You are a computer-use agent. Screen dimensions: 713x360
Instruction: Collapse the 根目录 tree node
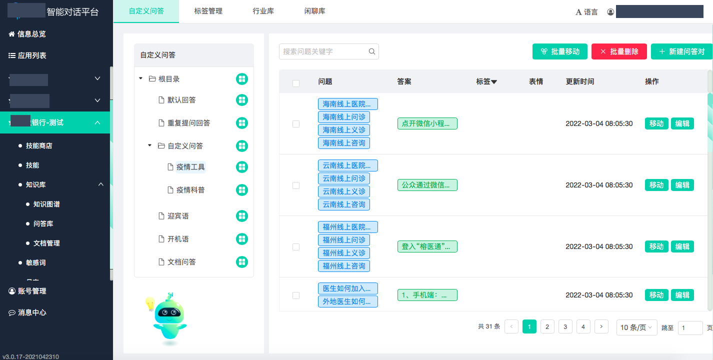pos(141,79)
